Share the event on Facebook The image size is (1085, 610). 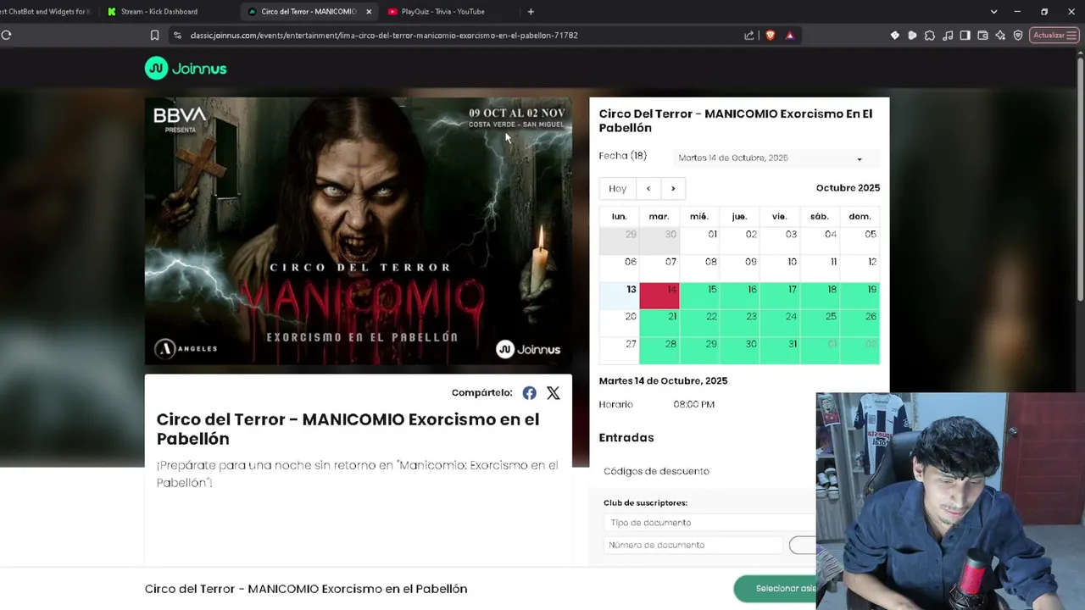(x=529, y=393)
